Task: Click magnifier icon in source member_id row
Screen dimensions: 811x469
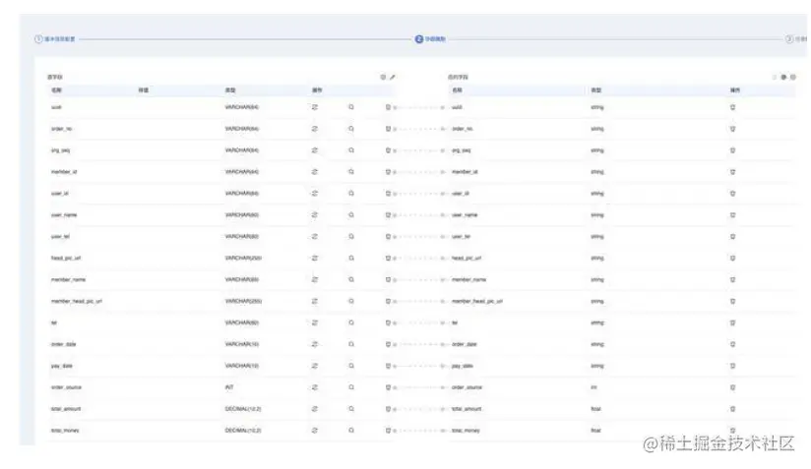Action: click(x=351, y=172)
